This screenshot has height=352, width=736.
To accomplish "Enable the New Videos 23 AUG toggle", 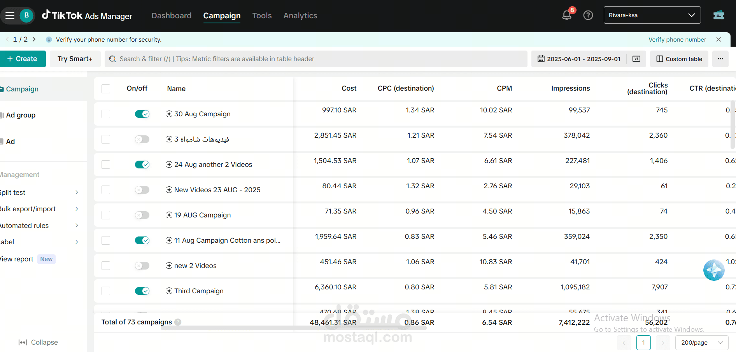I will [x=142, y=190].
